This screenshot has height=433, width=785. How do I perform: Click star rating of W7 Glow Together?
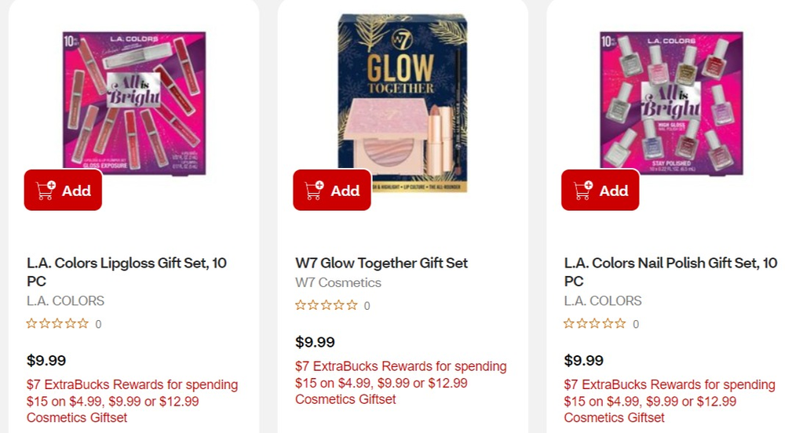coord(326,305)
